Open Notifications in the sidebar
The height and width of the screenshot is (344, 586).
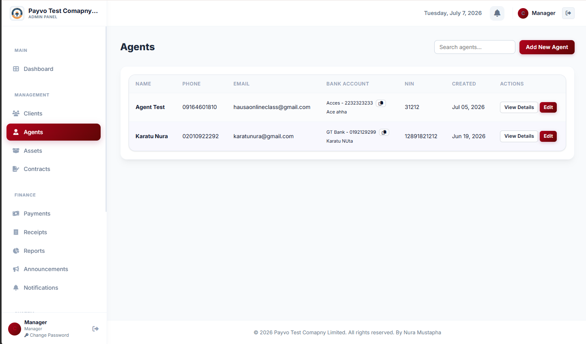[54, 288]
